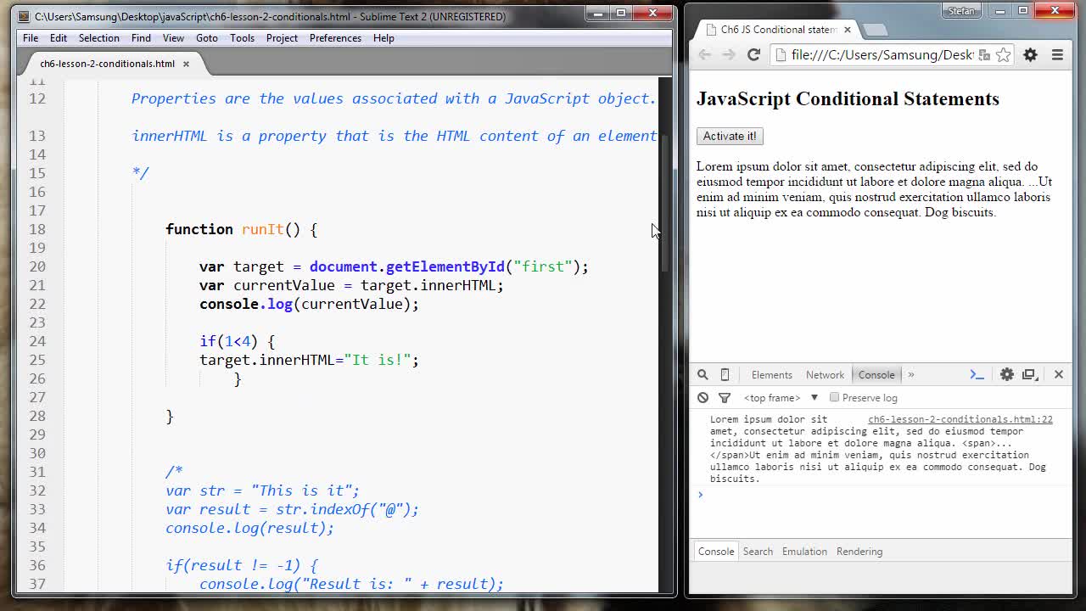Open the Project menu
The image size is (1086, 611).
coord(282,38)
